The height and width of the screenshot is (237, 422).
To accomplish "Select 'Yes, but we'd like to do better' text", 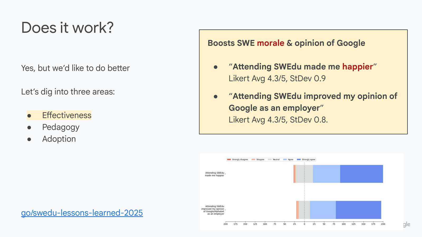I will (75, 68).
